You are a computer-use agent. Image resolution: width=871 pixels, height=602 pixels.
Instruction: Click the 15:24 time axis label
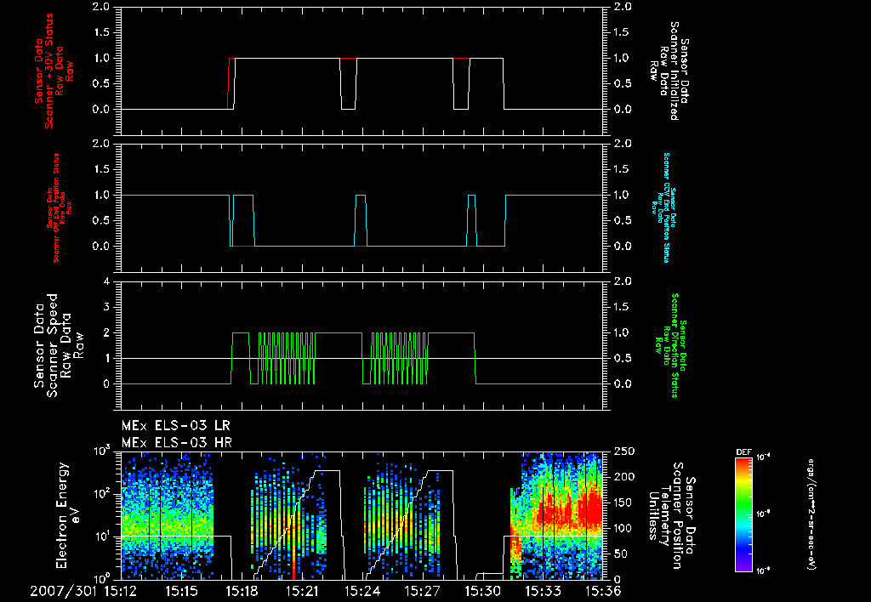coord(362,591)
